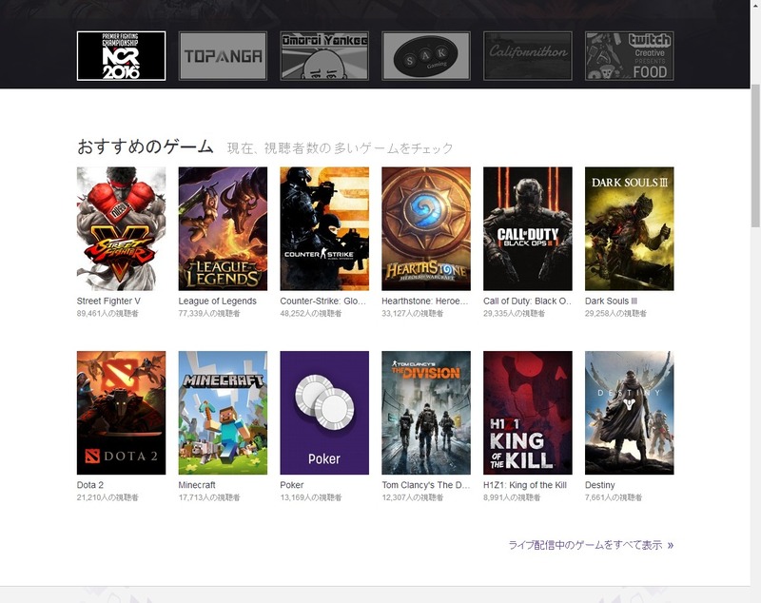Select the TOPANGA channel thumbnail
The width and height of the screenshot is (761, 603).
(x=223, y=56)
